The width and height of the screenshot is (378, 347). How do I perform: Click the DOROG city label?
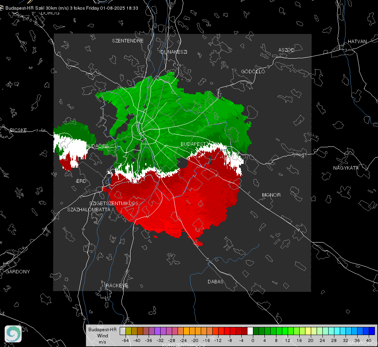click(x=50, y=13)
